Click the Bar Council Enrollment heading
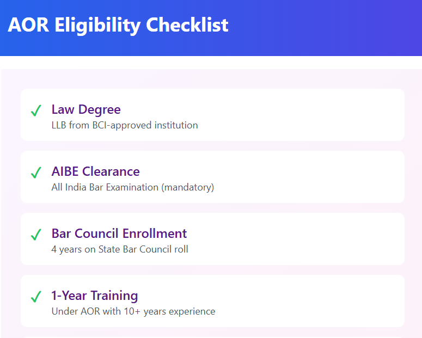Screen dimensions: 422x338 click(119, 233)
